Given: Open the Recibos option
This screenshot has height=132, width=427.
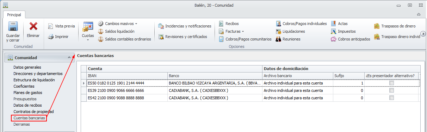Looking at the screenshot, I should 229,24.
